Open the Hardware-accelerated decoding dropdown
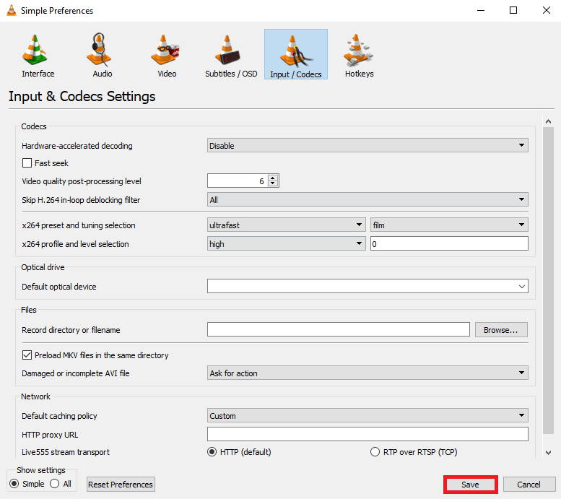This screenshot has height=499, width=561. click(368, 145)
